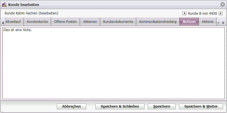The width and height of the screenshot is (227, 113).
Task: Click the right tab-scroll arrow
Action: coord(218,23)
